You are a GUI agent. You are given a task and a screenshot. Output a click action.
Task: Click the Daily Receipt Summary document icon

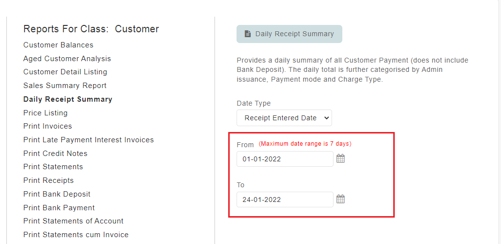pos(248,34)
